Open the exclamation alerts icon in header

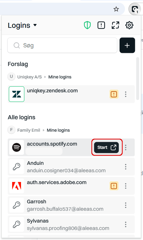(x=101, y=25)
